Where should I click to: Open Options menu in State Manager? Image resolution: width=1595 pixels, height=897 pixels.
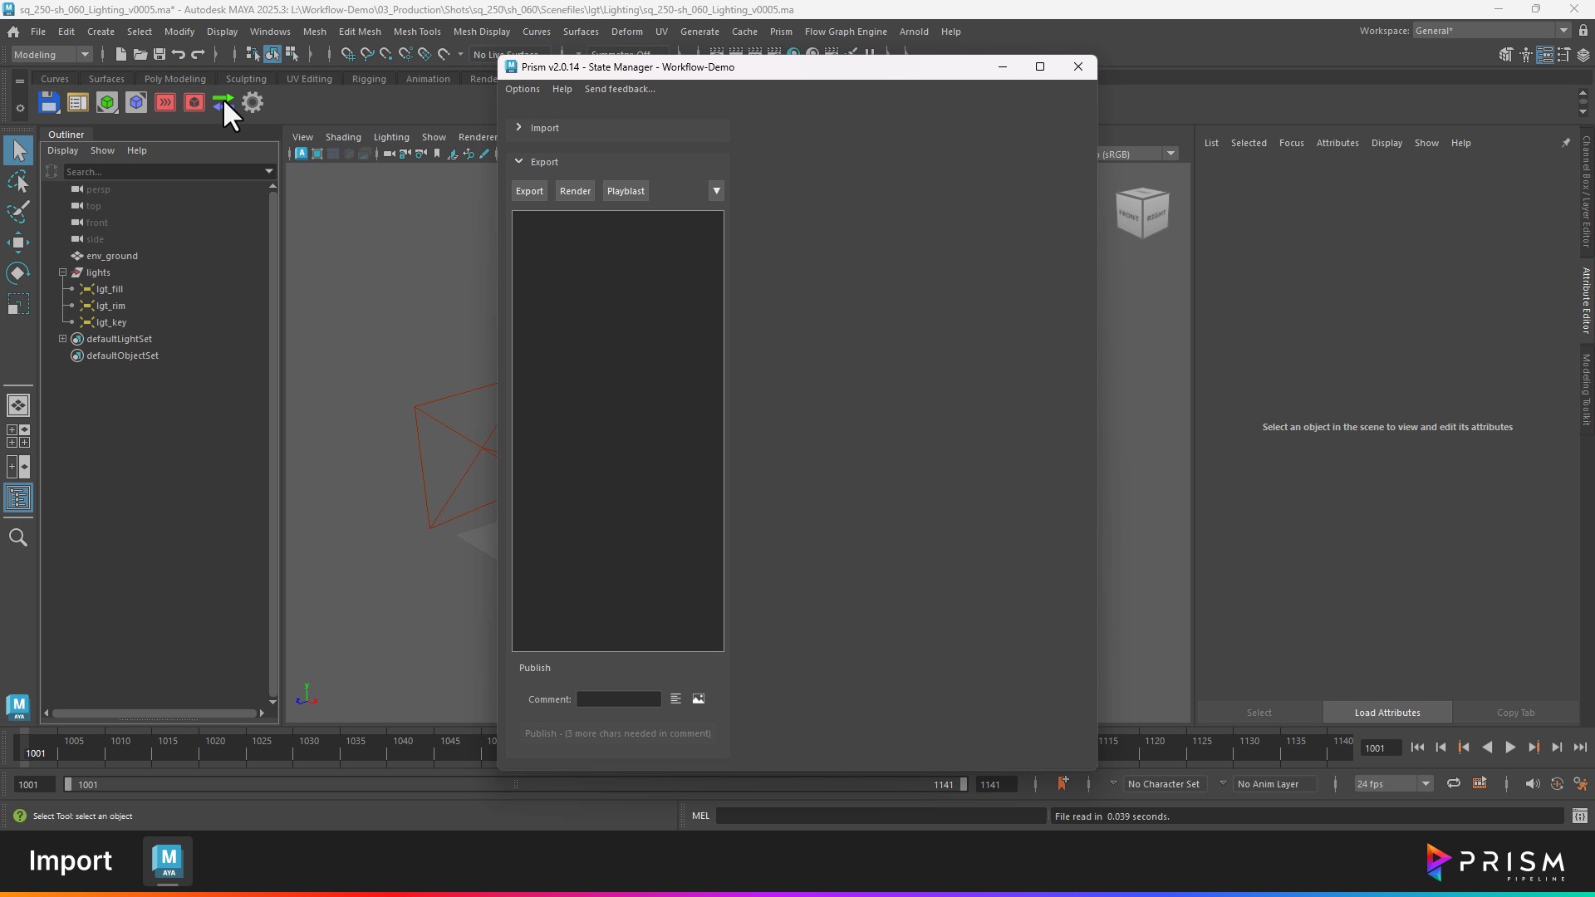click(x=523, y=89)
